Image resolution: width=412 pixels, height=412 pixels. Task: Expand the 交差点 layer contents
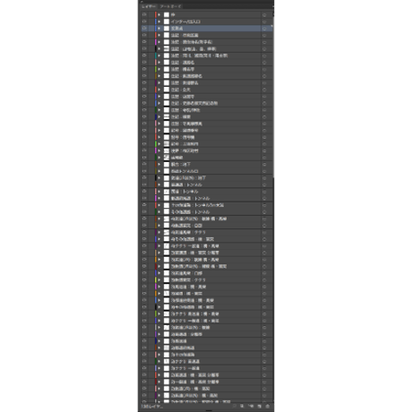click(159, 29)
